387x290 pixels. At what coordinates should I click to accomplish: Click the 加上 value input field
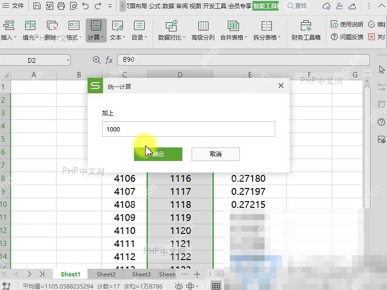(x=189, y=129)
